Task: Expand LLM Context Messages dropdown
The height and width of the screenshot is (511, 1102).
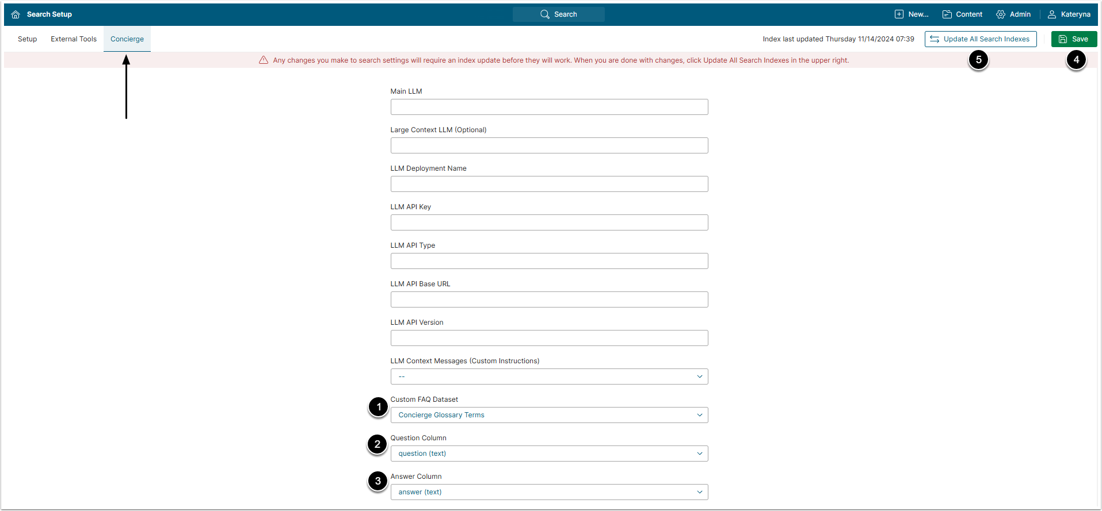Action: pyautogui.click(x=549, y=376)
